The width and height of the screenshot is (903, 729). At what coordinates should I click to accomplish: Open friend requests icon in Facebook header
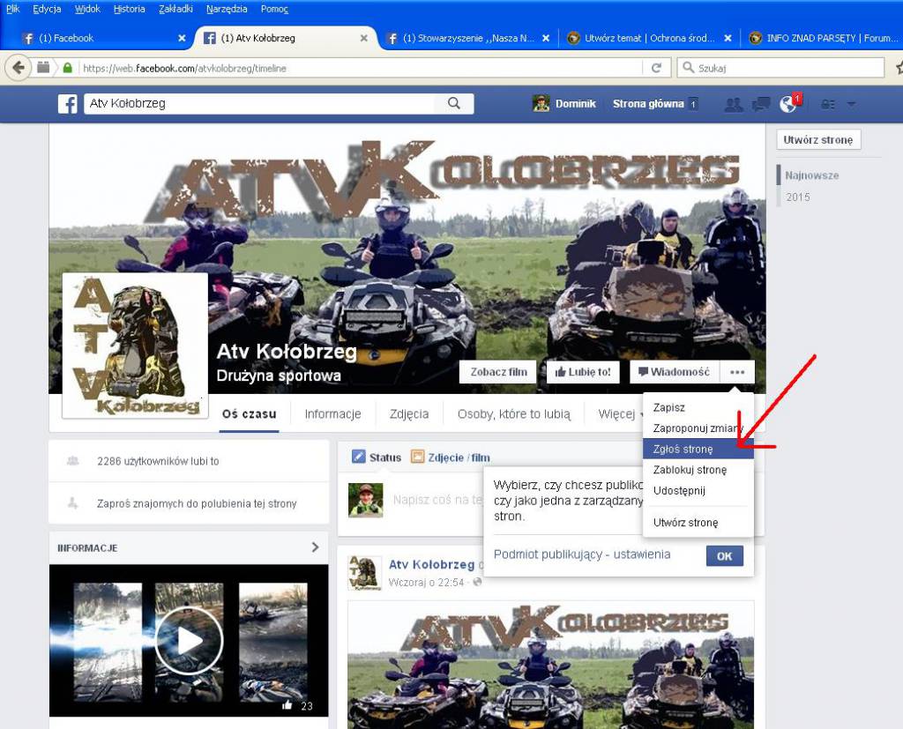click(x=733, y=104)
